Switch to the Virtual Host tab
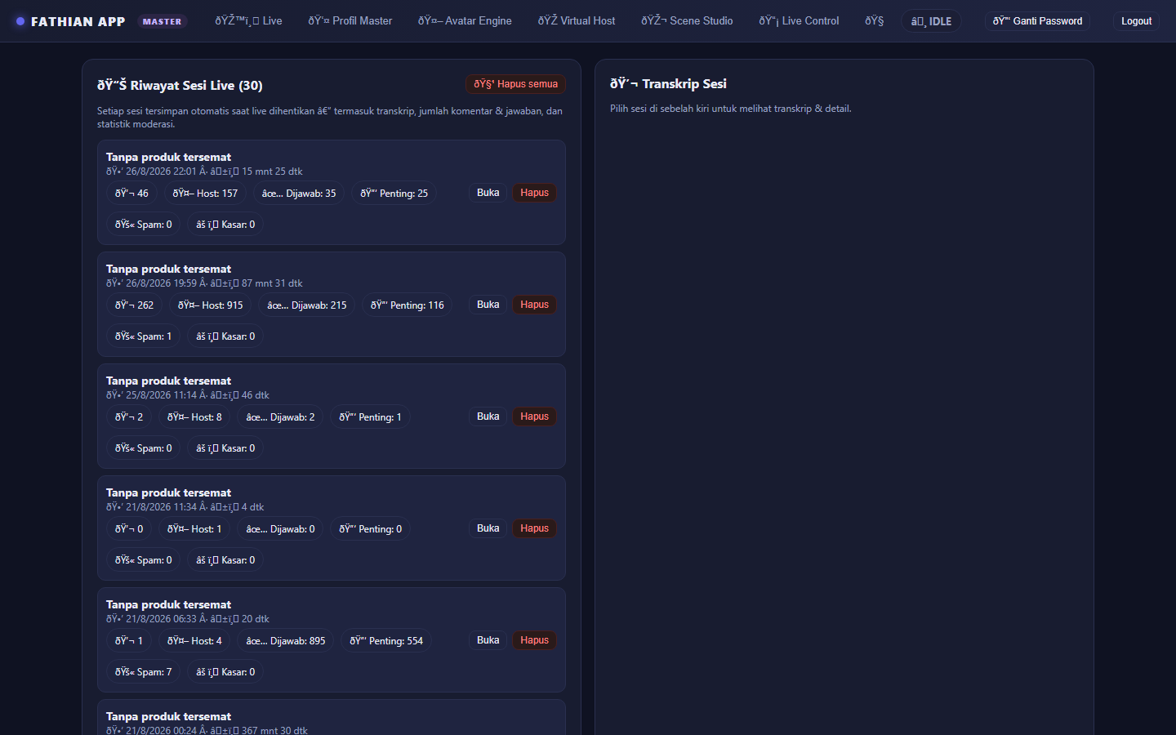Image resolution: width=1176 pixels, height=735 pixels. 577,21
